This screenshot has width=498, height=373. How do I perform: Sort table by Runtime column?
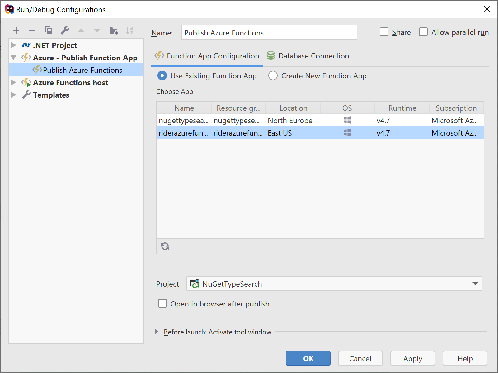point(402,108)
